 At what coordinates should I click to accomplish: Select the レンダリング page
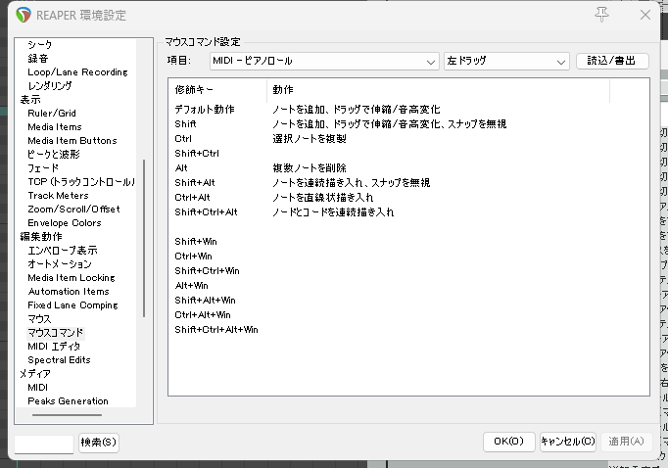(x=50, y=85)
